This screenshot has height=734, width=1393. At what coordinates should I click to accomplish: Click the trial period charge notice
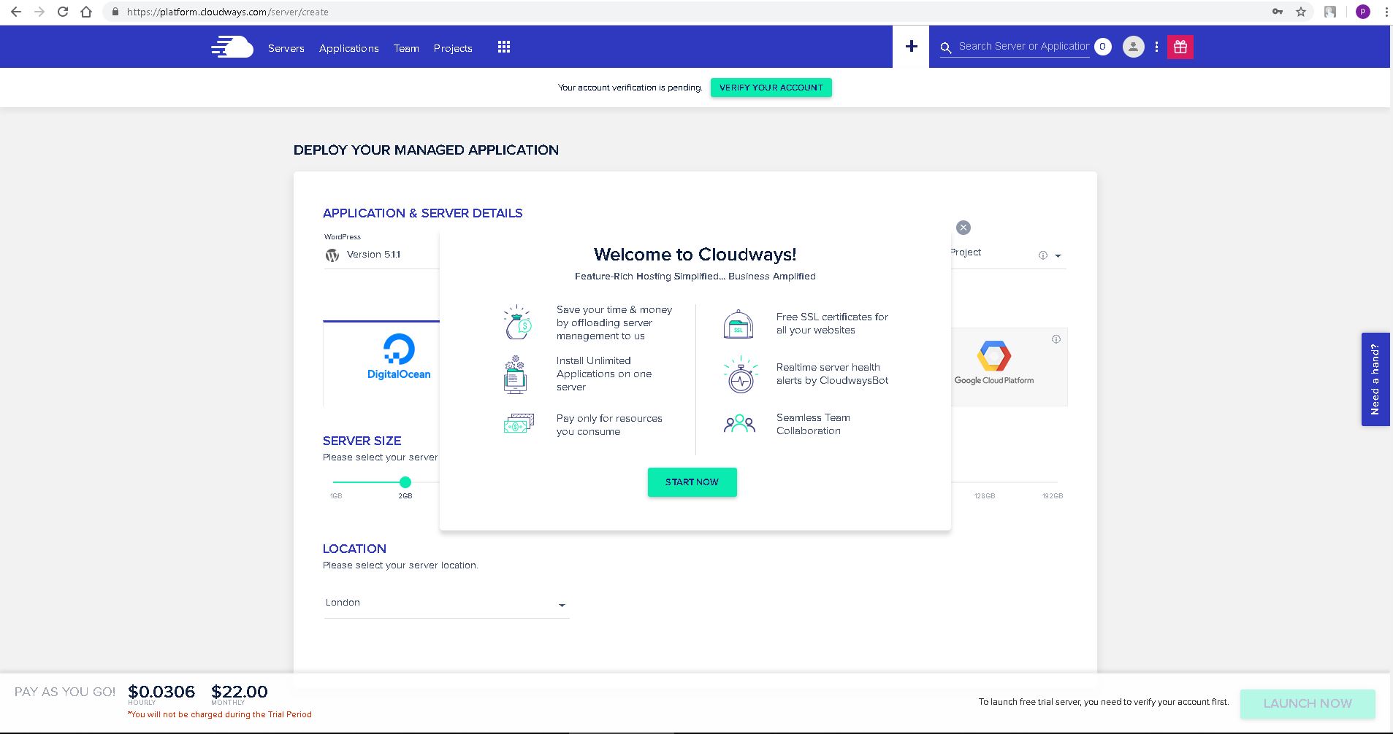(220, 714)
